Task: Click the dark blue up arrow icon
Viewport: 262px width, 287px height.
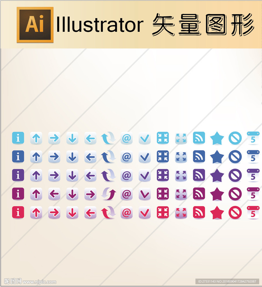Action: click(36, 156)
